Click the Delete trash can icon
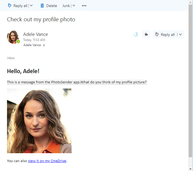 tap(42, 6)
